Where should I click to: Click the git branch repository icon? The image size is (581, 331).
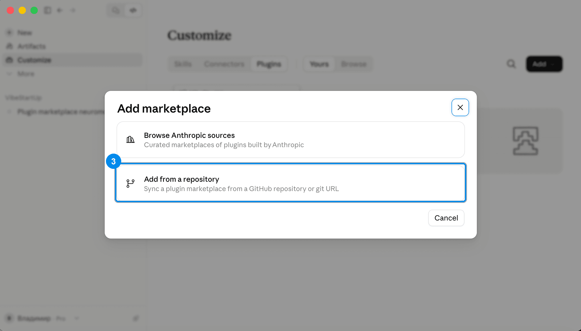[130, 183]
